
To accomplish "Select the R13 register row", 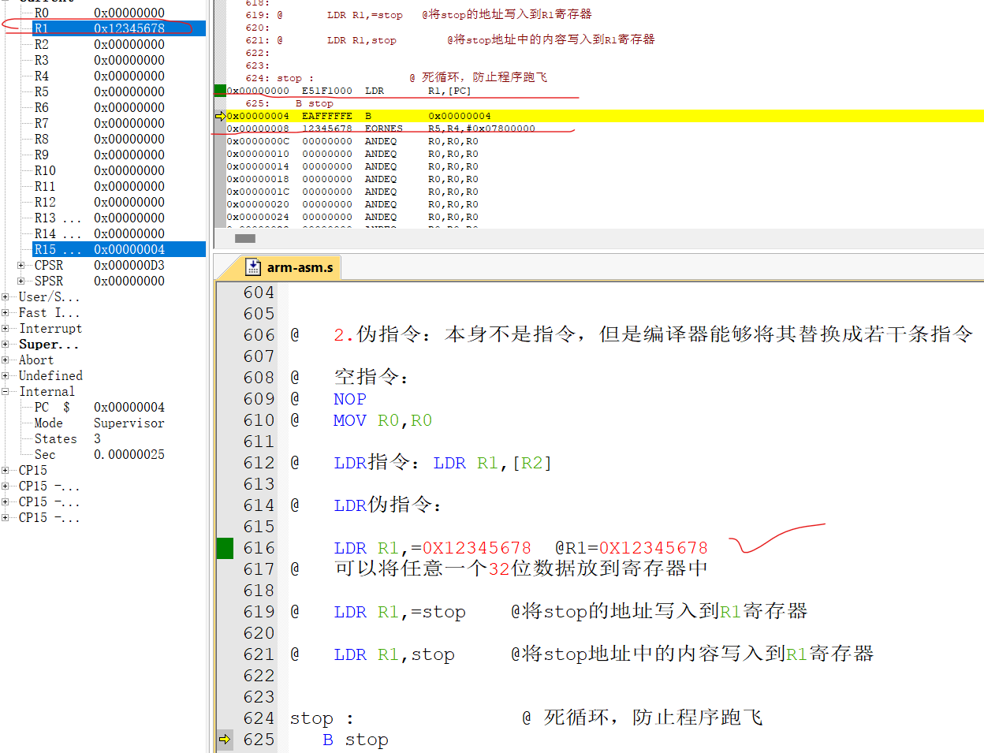I will click(118, 218).
